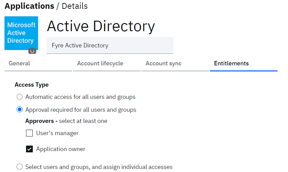This screenshot has height=172, width=288.
Task: Check the User's manager approver box
Action: click(x=29, y=133)
